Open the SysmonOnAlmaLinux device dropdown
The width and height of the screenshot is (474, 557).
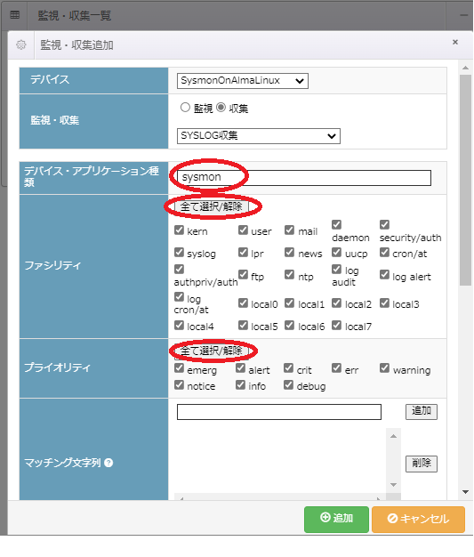tap(243, 81)
